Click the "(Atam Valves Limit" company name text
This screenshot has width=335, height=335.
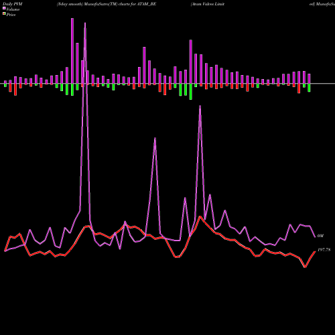coord(208,4)
